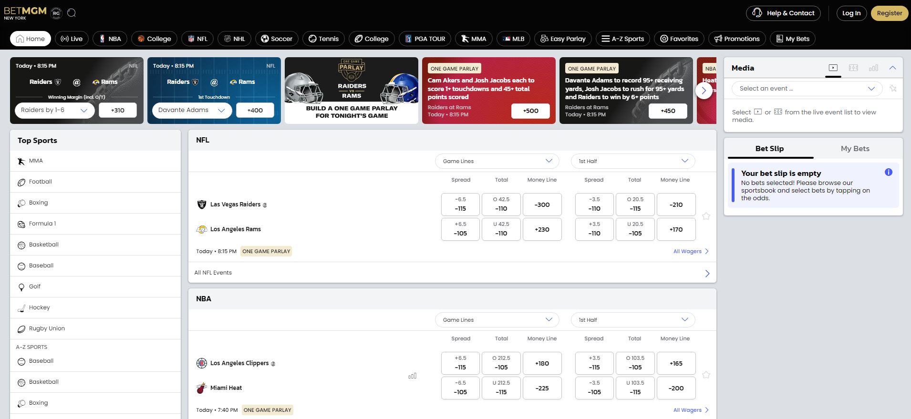Switch to My Bets in the bet slip panel
Image resolution: width=911 pixels, height=419 pixels.
[x=855, y=149]
